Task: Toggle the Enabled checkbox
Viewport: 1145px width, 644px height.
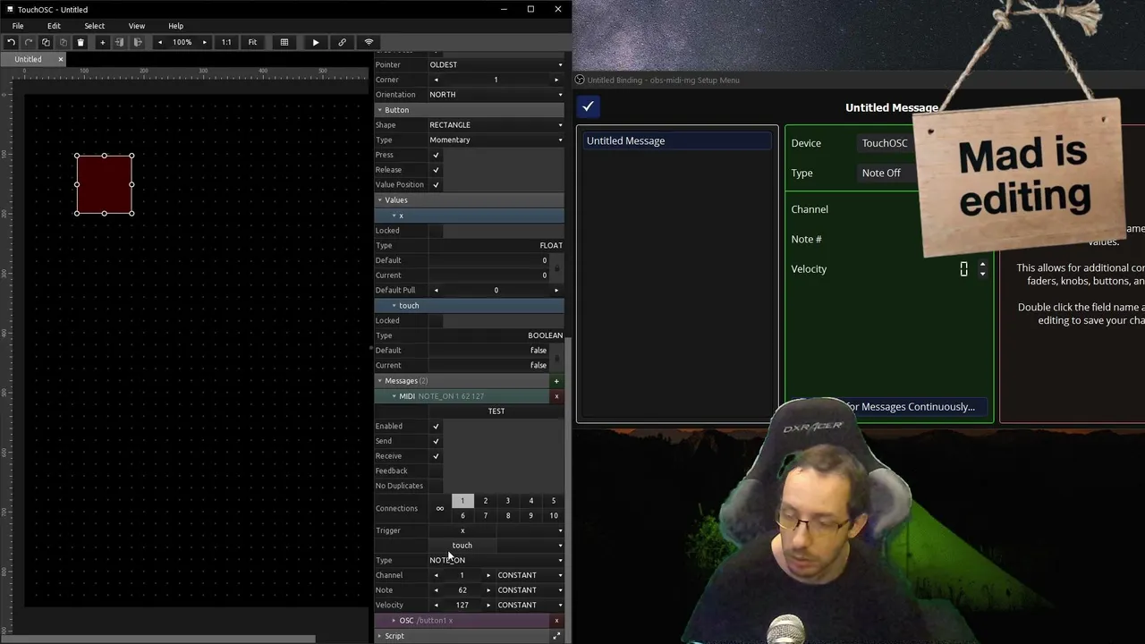Action: click(436, 426)
